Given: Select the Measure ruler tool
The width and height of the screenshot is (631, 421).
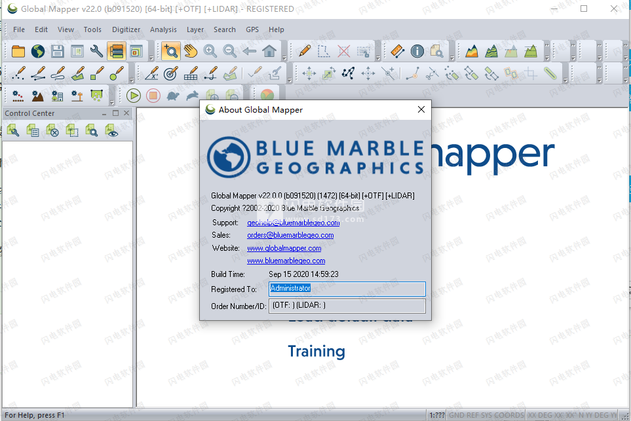Looking at the screenshot, I should [398, 52].
